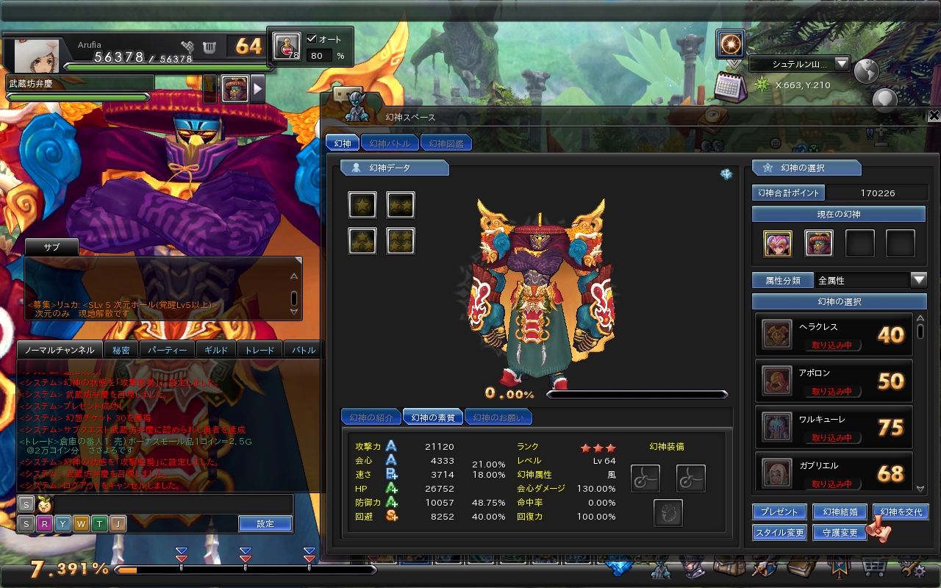Click the chat emoticon face icon
The width and height of the screenshot is (941, 588).
pyautogui.click(x=46, y=504)
